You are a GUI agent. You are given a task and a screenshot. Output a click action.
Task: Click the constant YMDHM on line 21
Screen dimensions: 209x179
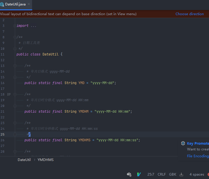84,112
